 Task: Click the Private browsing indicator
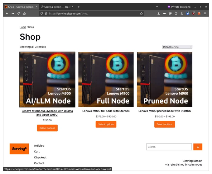click(179, 7)
